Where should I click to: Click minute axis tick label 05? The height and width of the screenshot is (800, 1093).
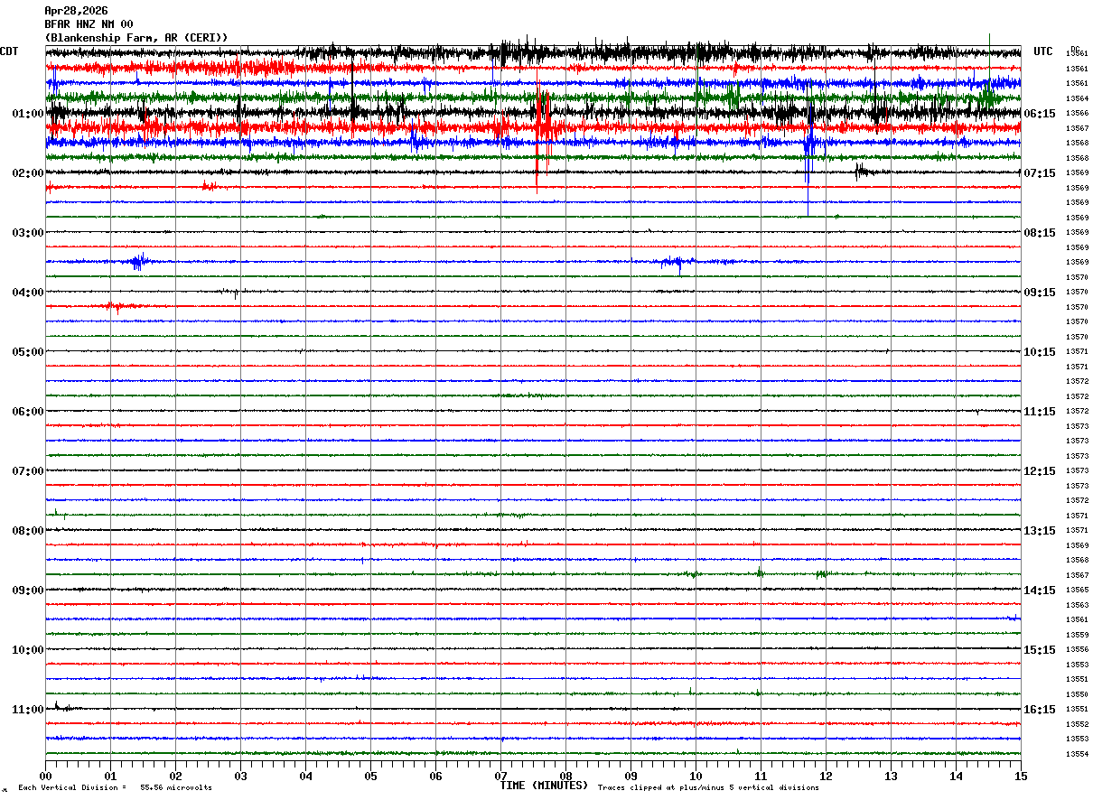[x=370, y=776]
